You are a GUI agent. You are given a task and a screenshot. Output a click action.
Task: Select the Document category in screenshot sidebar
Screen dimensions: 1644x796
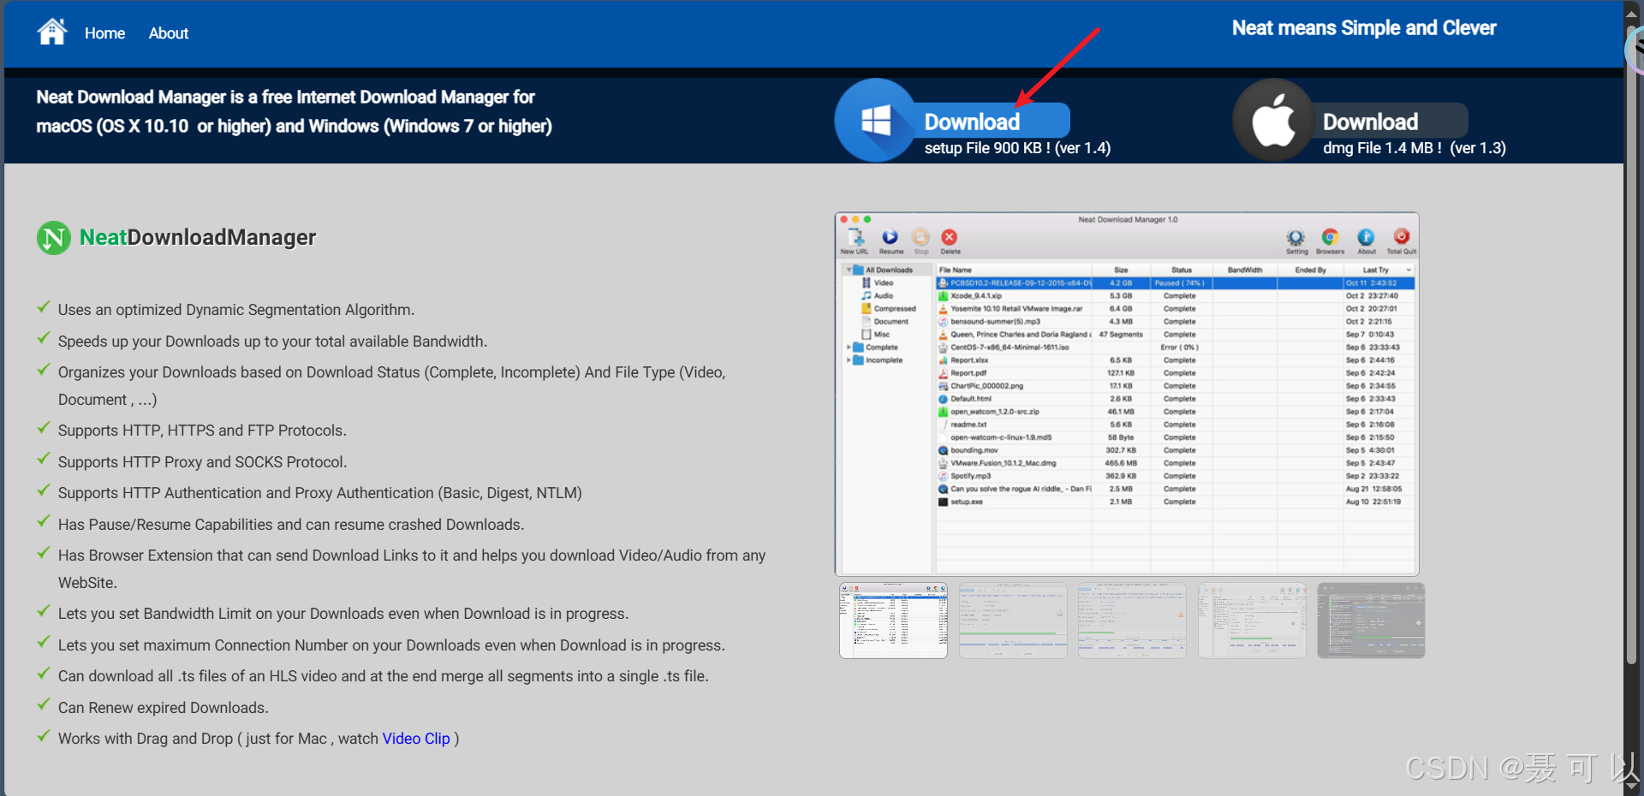point(885,321)
